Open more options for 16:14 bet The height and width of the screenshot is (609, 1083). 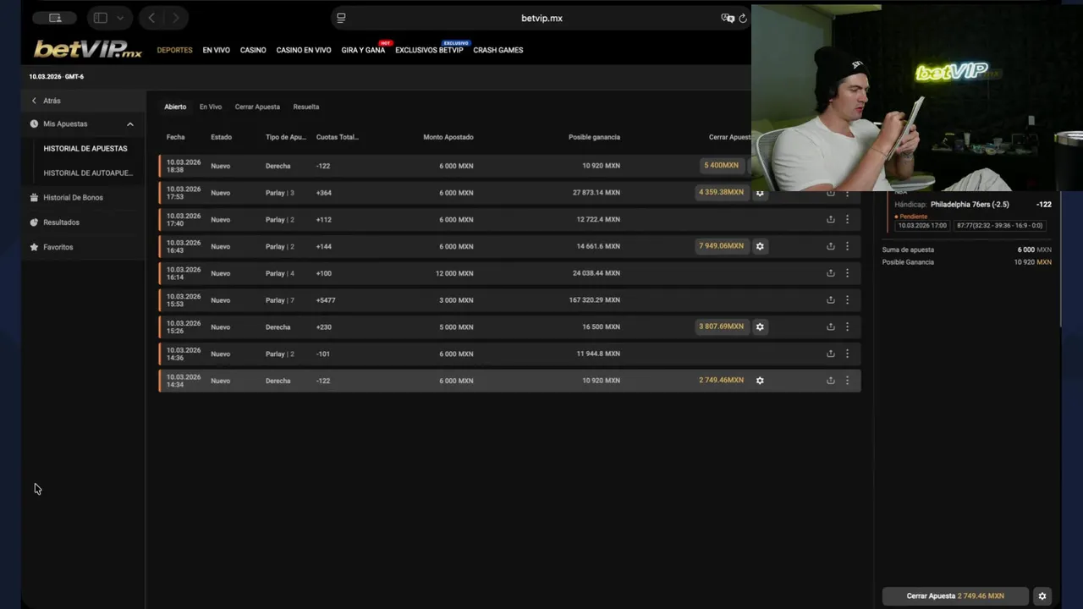(x=847, y=273)
